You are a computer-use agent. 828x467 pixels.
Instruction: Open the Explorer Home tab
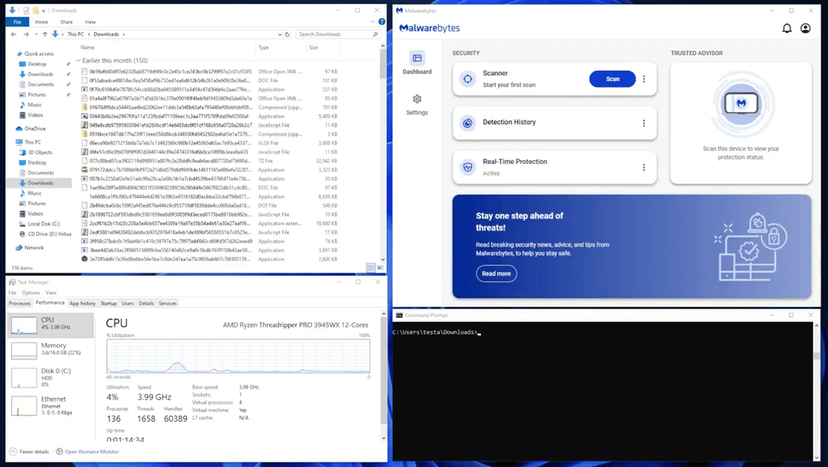tap(41, 22)
